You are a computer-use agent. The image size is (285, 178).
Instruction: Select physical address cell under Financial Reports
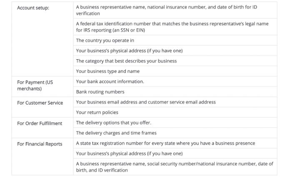pyautogui.click(x=129, y=153)
